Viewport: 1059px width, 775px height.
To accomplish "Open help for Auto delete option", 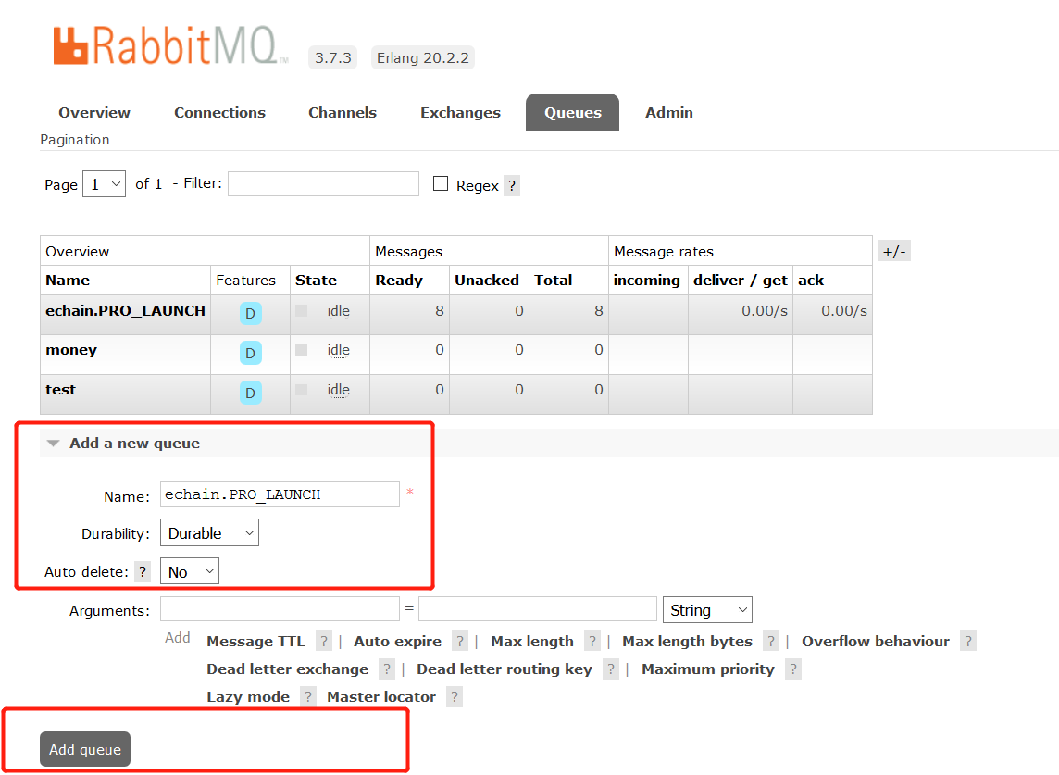I will tap(143, 572).
